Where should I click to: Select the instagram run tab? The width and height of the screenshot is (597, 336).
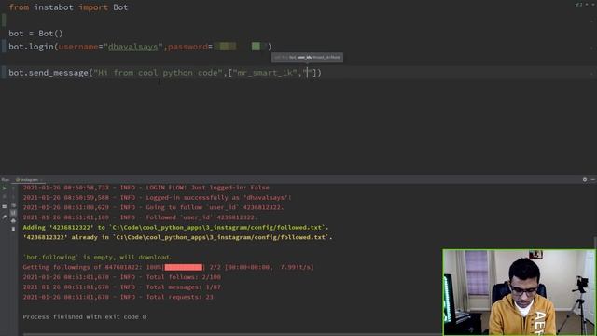(x=27, y=180)
